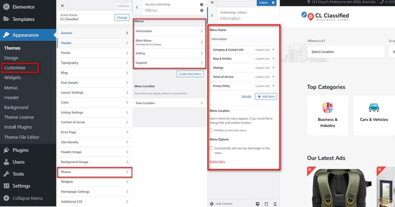The image size is (395, 207).
Task: Click the Business & Industry category icon
Action: pos(328,108)
